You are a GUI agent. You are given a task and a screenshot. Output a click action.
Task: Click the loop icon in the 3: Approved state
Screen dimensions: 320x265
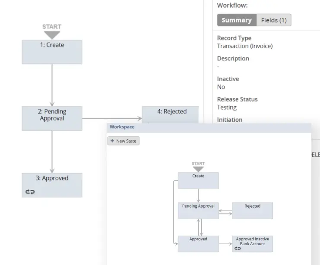coord(30,192)
